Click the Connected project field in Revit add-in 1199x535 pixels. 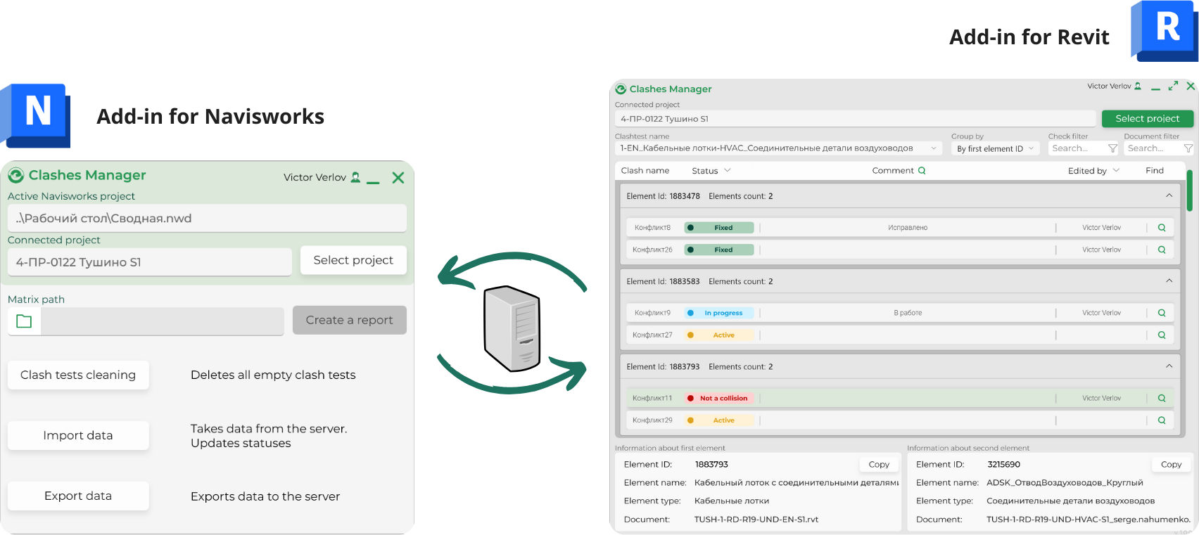[x=856, y=119]
